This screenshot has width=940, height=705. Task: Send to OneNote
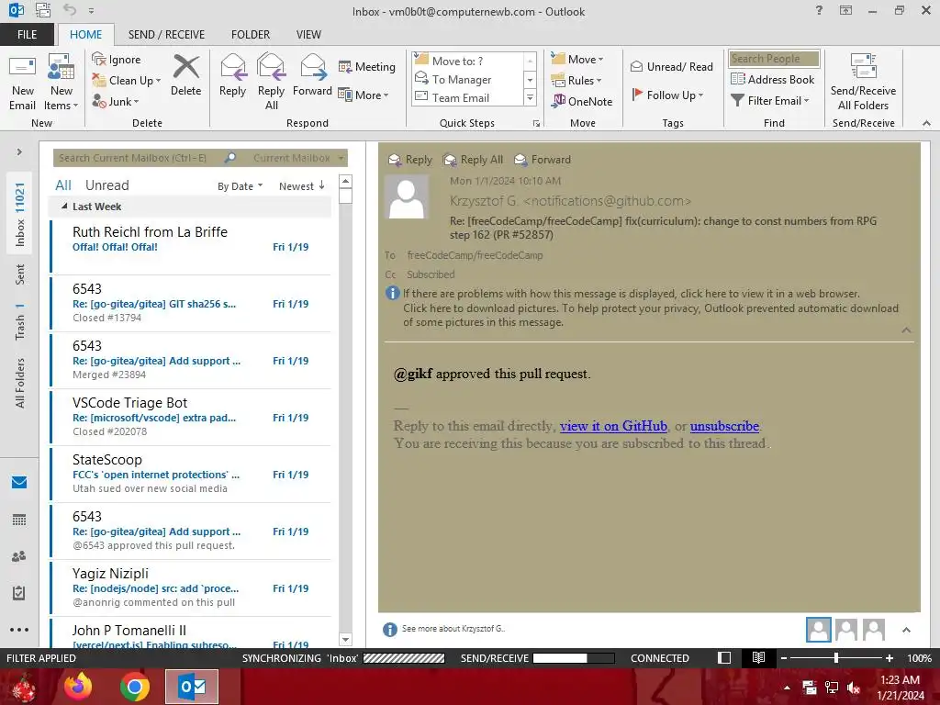[583, 101]
